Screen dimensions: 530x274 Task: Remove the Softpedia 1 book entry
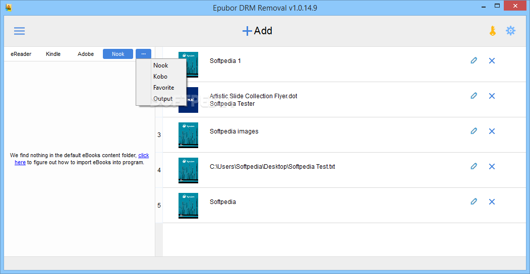(492, 61)
